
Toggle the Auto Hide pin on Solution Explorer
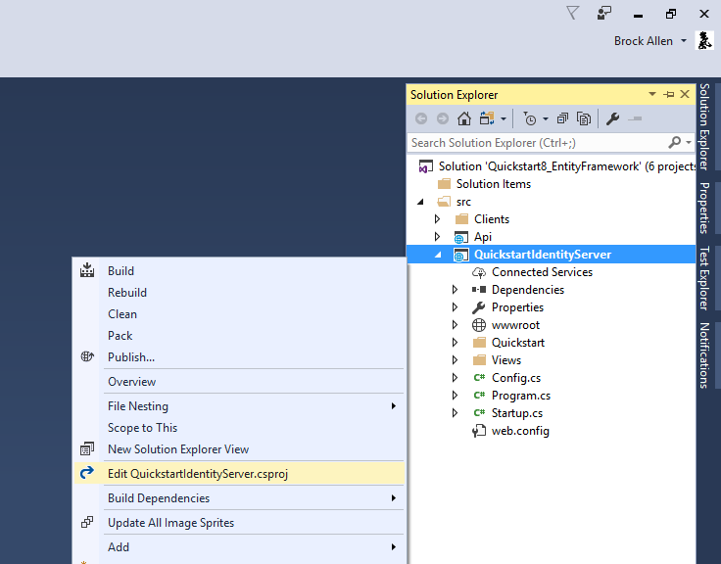668,94
